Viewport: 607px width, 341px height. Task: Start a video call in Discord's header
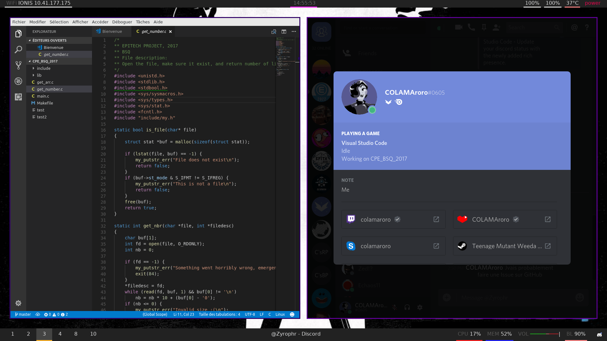(x=459, y=27)
